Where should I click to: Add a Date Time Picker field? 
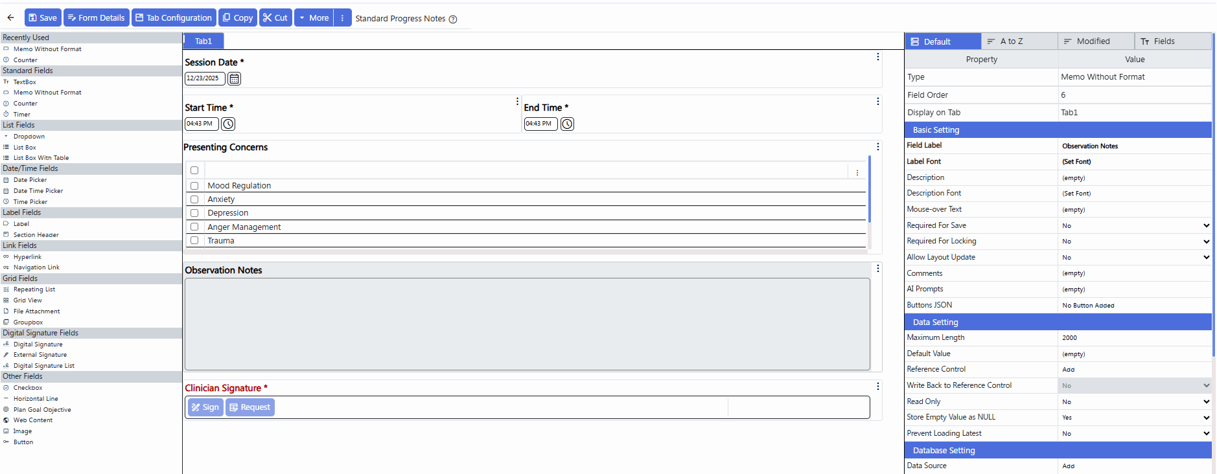point(38,191)
